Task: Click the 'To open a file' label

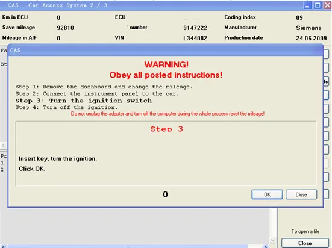Action: [305, 231]
